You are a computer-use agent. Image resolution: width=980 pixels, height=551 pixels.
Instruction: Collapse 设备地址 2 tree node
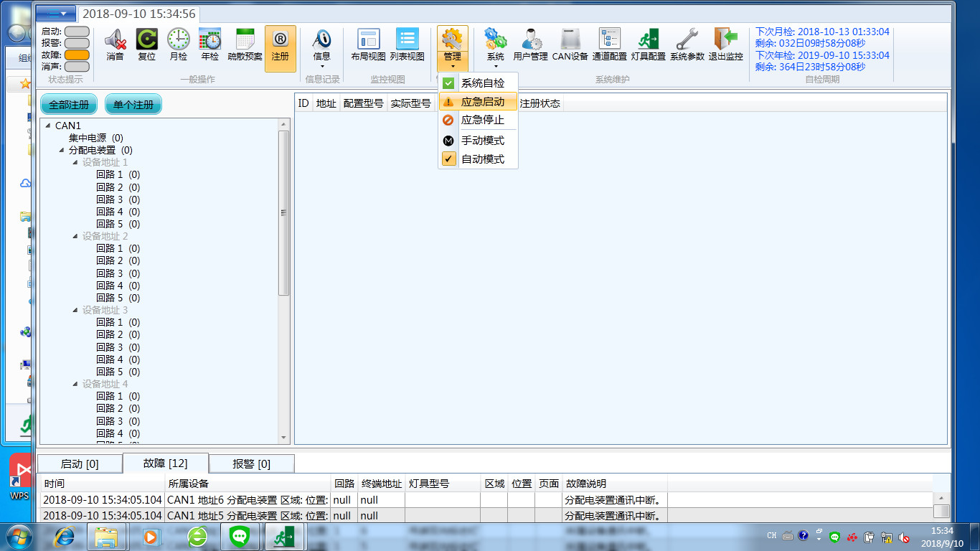point(75,236)
